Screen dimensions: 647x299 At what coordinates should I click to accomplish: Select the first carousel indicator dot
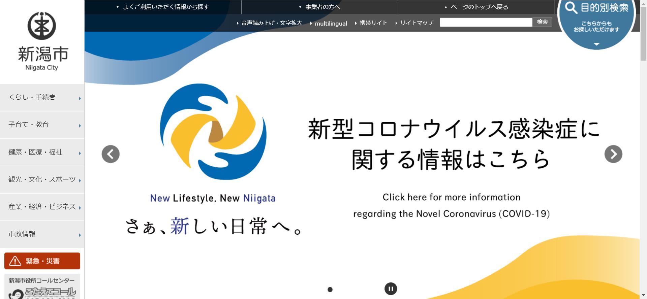[330, 290]
